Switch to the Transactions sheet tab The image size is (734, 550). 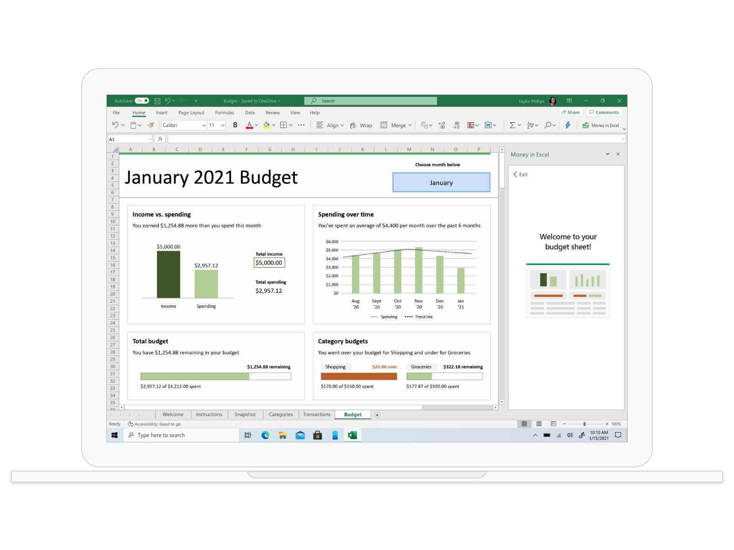(x=316, y=415)
